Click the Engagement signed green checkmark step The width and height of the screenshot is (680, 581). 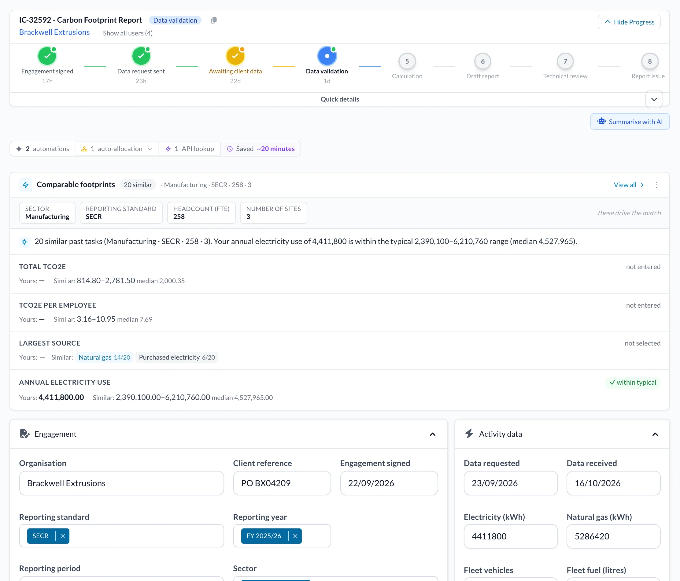[47, 56]
